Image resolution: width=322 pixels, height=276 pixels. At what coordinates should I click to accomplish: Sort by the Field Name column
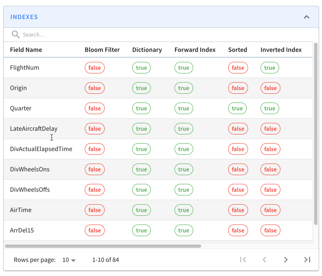pyautogui.click(x=26, y=50)
